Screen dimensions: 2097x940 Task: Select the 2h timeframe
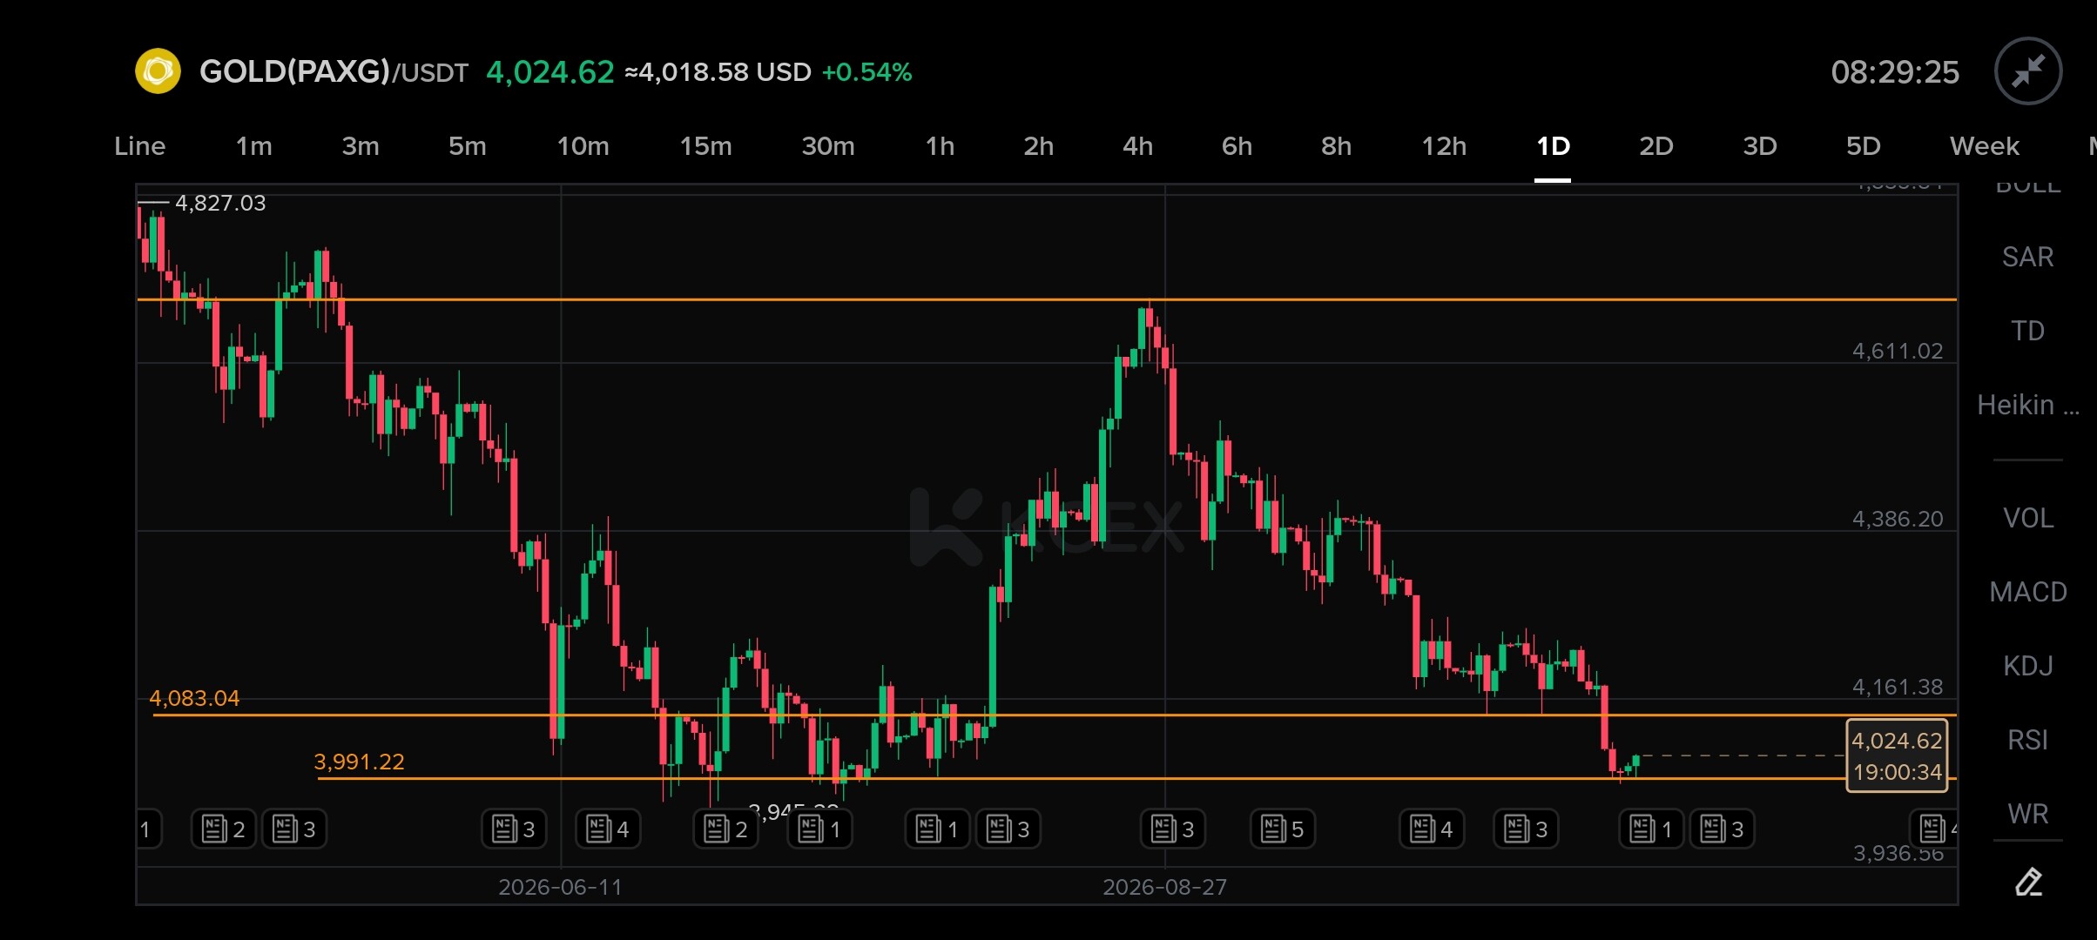(x=1038, y=146)
